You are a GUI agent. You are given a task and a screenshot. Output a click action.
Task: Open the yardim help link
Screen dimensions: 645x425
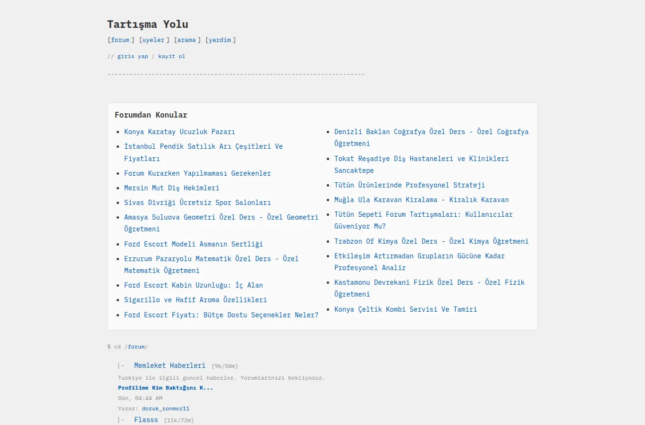click(220, 40)
